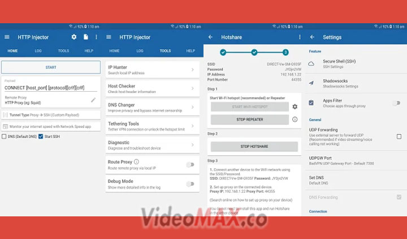Open Wi-Fi hotspot settings gear
Screen dimensions: 407x239
(x=295, y=106)
